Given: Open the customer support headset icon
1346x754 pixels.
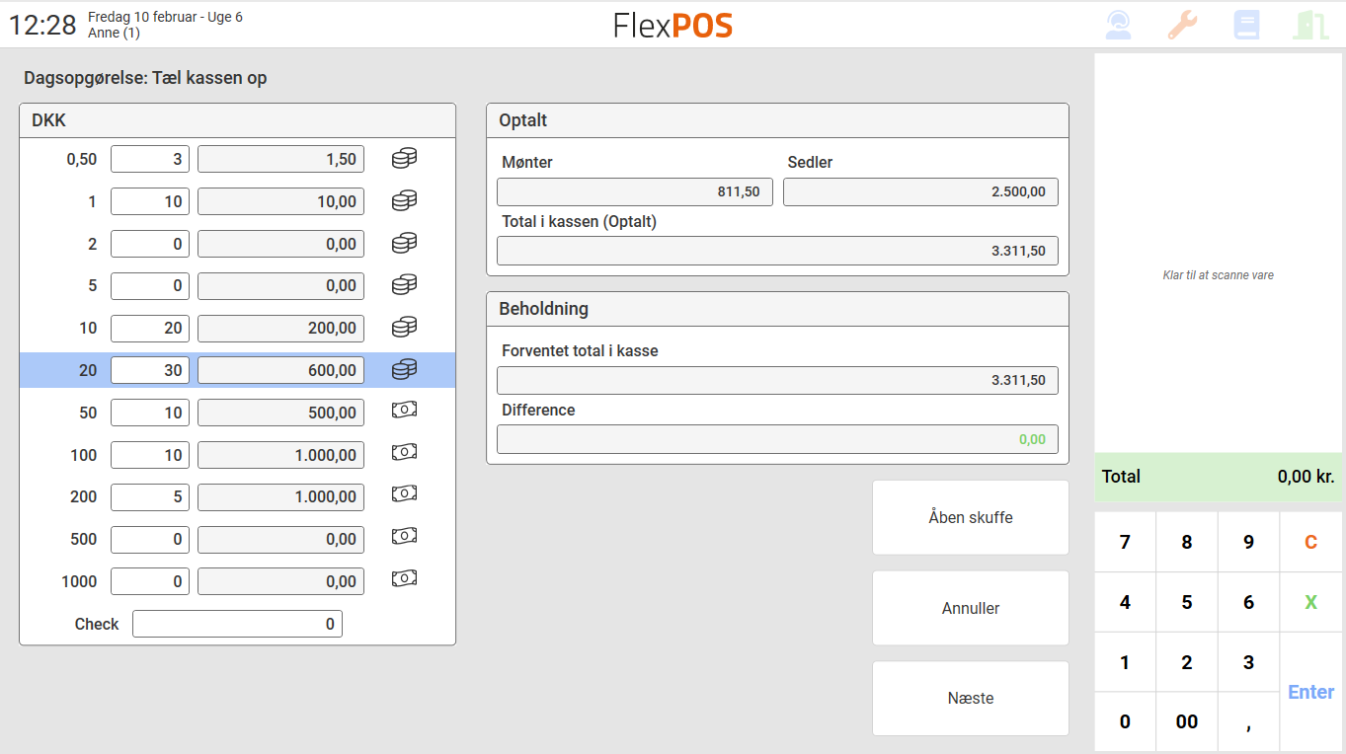Looking at the screenshot, I should click(x=1119, y=24).
